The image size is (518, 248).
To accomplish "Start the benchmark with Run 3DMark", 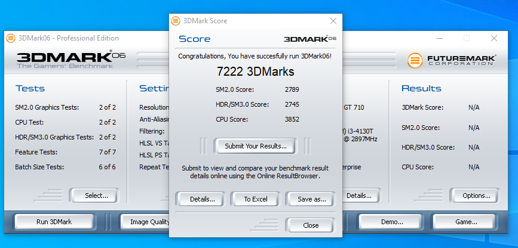I will (54, 222).
